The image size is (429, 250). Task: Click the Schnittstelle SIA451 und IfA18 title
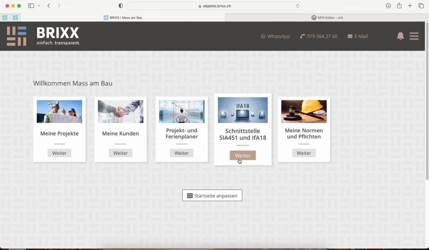243,134
